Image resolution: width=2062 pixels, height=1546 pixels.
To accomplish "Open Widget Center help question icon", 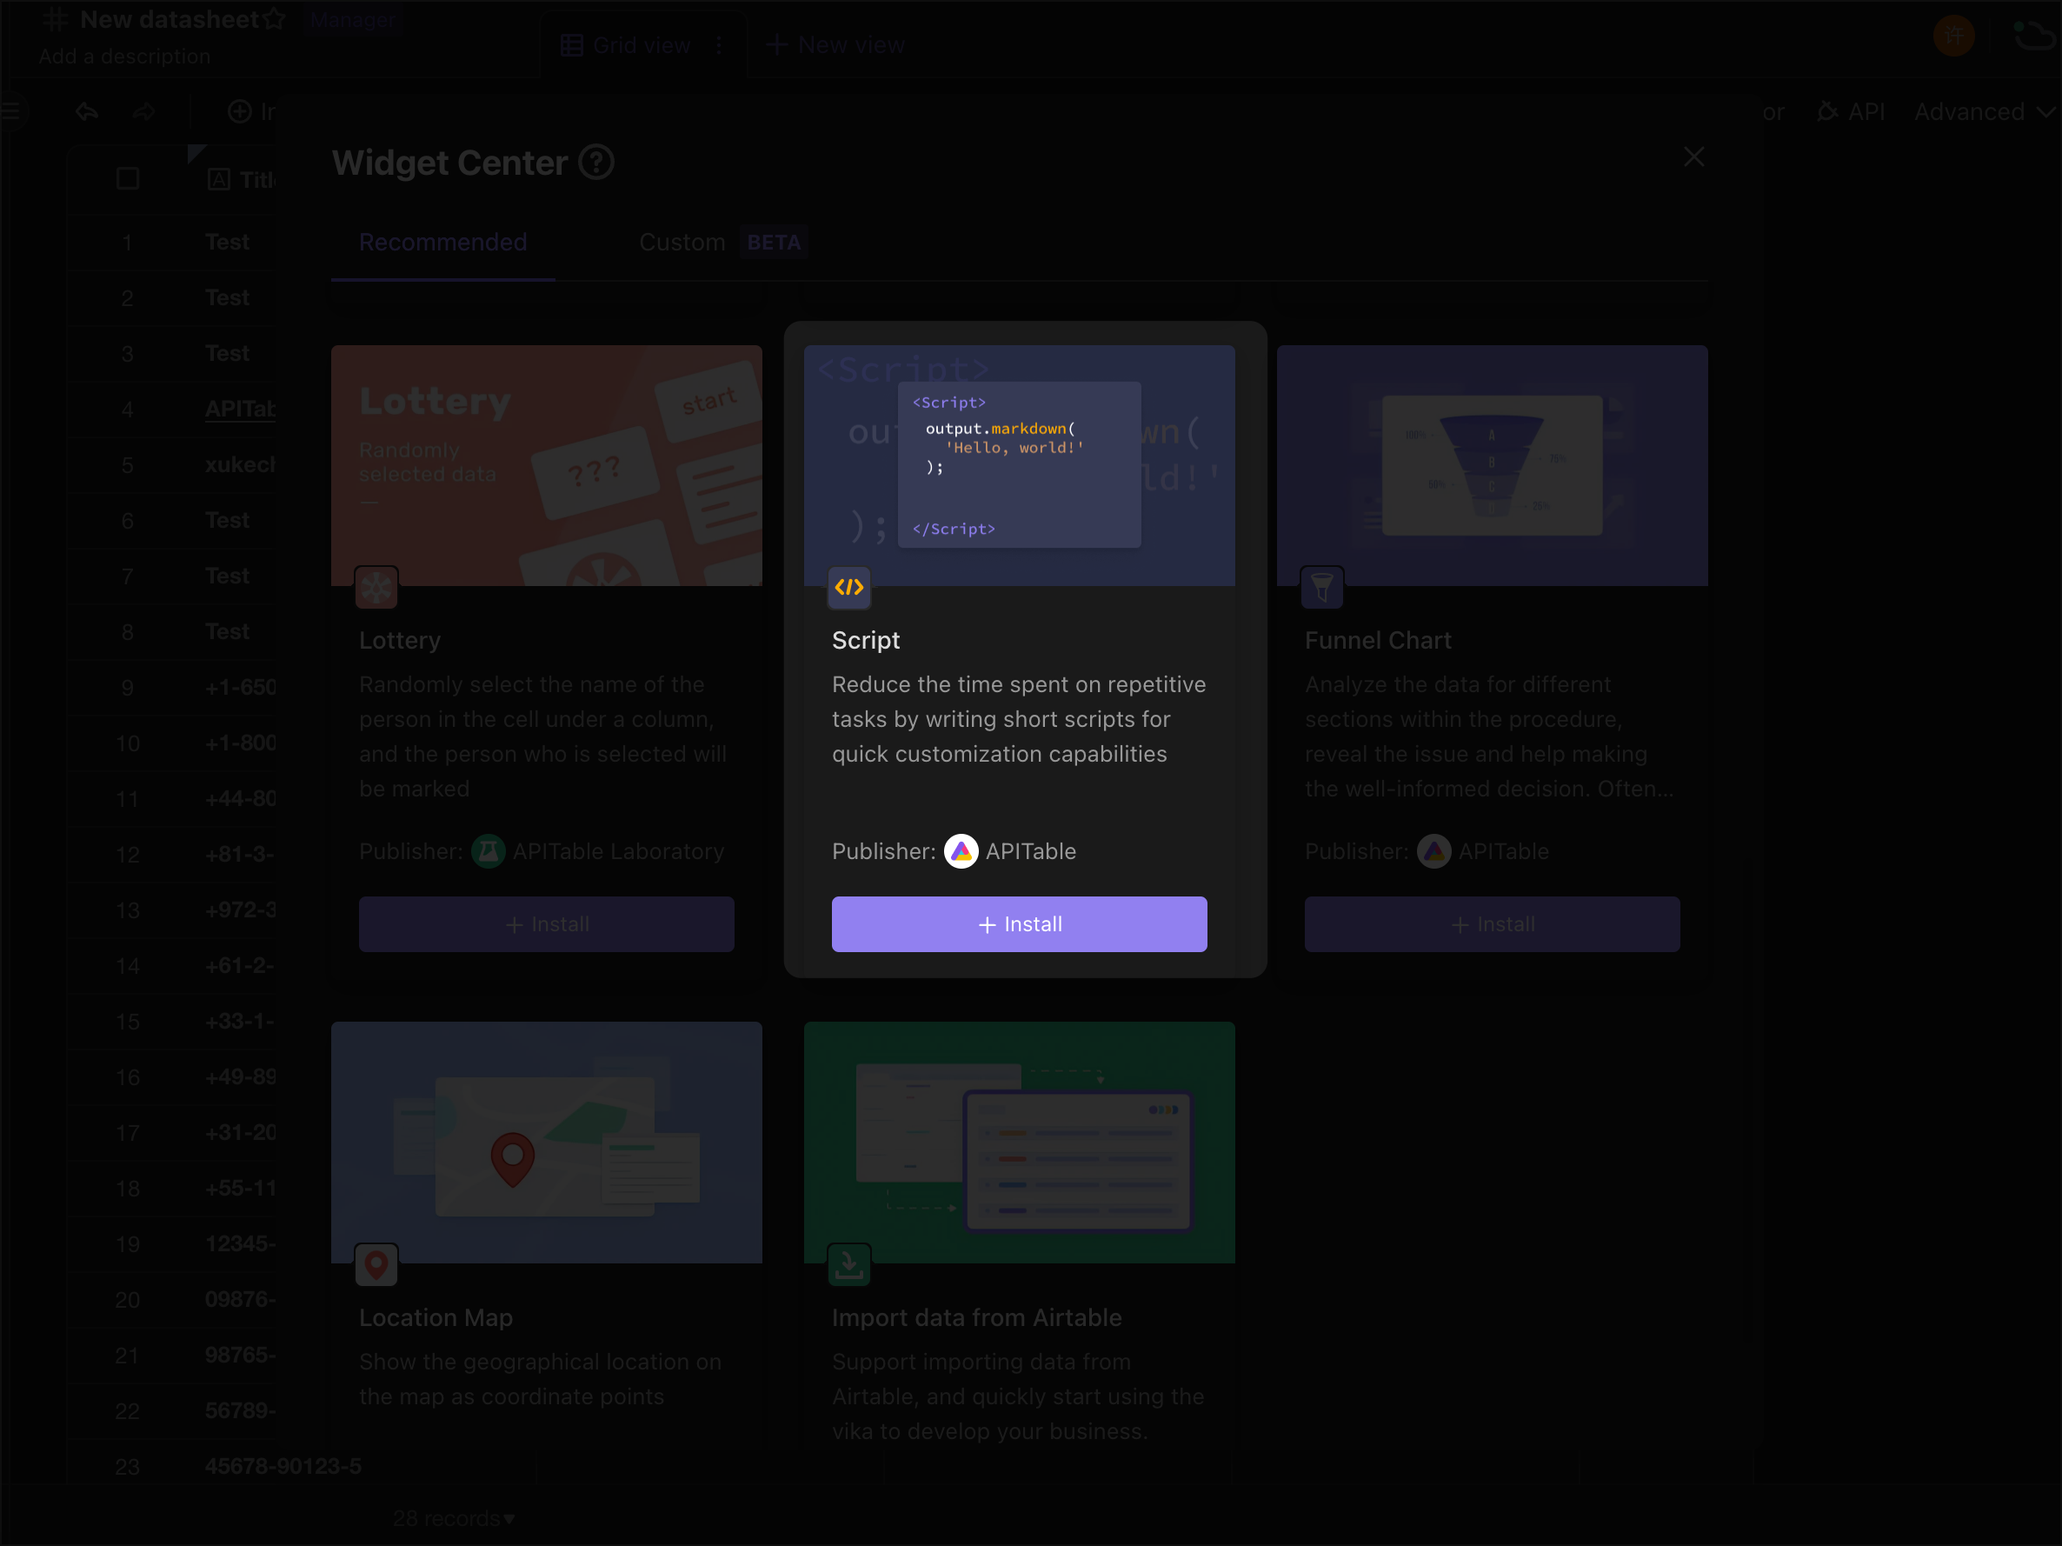I will [x=595, y=163].
